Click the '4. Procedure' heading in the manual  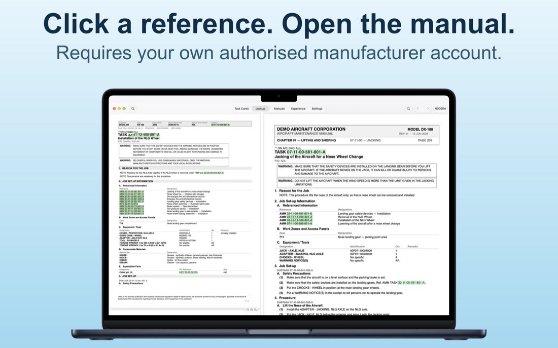(285, 298)
